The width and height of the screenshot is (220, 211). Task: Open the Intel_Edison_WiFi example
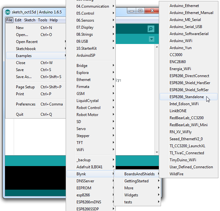(188, 104)
